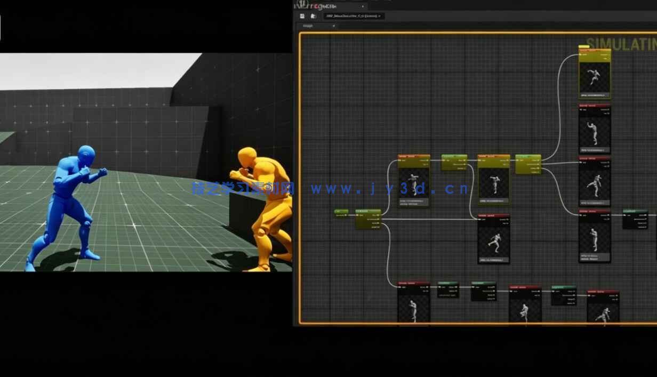657x377 pixels.
Task: Select the yellow node feeding the right column
Action: pyautogui.click(x=528, y=164)
